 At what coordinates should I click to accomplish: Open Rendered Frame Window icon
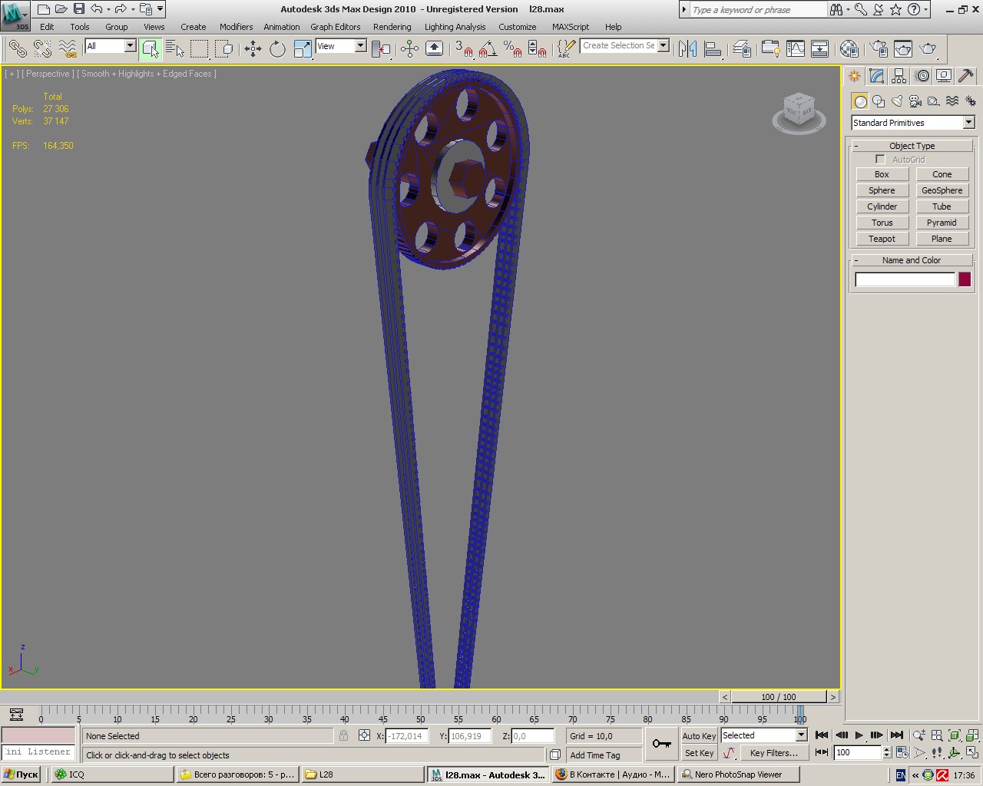click(903, 49)
